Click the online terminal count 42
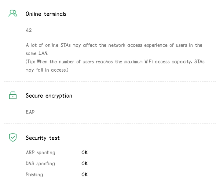220x188 pixels. tap(29, 30)
